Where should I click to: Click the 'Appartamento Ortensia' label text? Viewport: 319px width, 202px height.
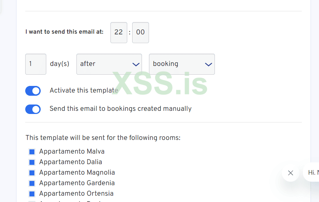[76, 194]
